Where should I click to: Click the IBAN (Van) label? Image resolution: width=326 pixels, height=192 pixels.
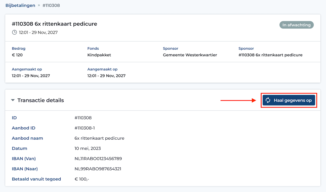[x=24, y=159]
